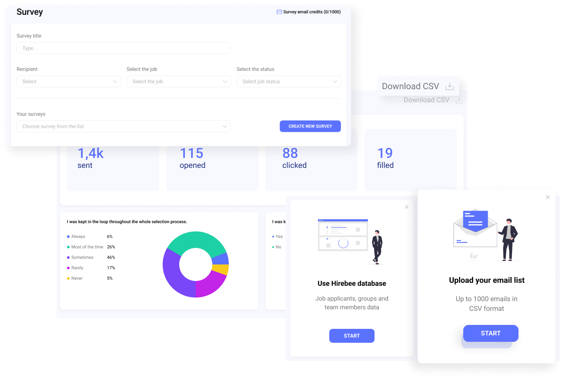Open the Select job status dropdown
Image resolution: width=562 pixels, height=378 pixels.
click(288, 81)
